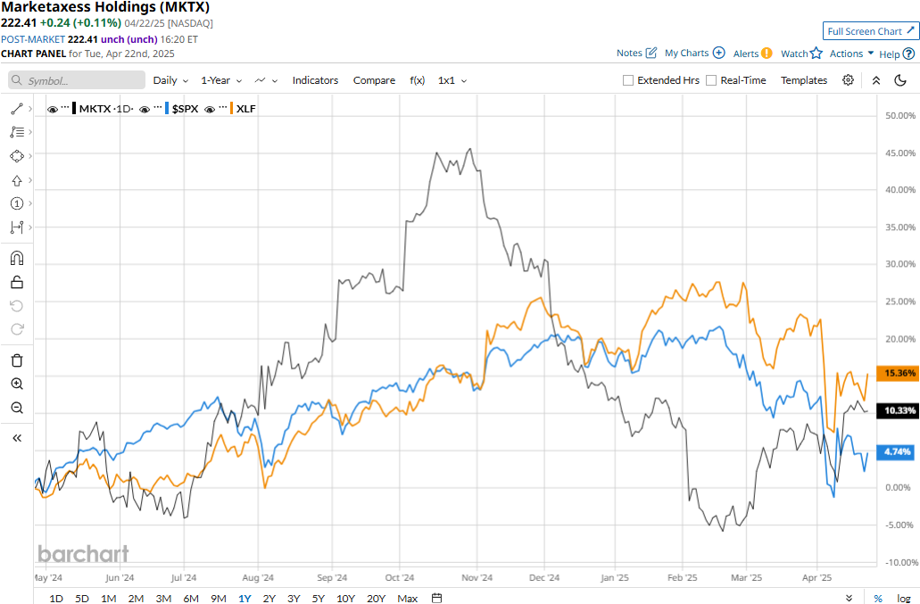The height and width of the screenshot is (604, 920).
Task: Enable the Extended Hrs checkbox
Action: pyautogui.click(x=628, y=80)
